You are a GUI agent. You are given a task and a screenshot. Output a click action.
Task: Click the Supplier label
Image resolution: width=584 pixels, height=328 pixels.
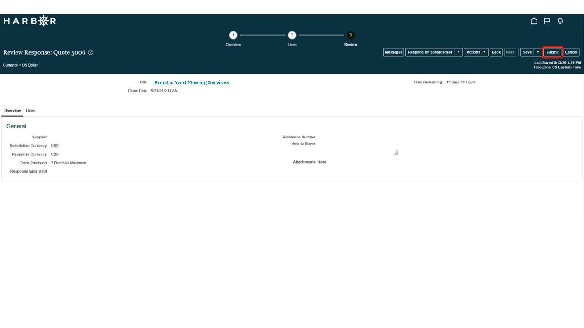coord(39,137)
